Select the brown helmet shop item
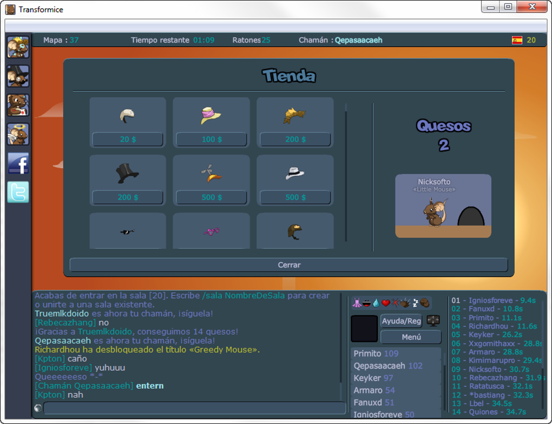 click(294, 231)
